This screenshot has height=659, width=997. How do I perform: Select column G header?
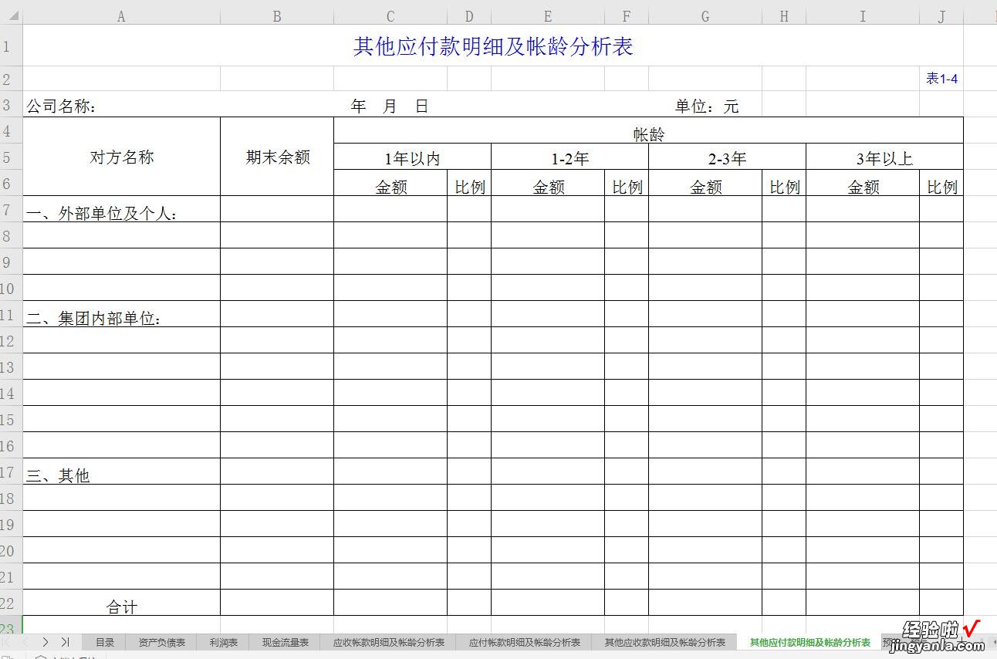pyautogui.click(x=705, y=16)
